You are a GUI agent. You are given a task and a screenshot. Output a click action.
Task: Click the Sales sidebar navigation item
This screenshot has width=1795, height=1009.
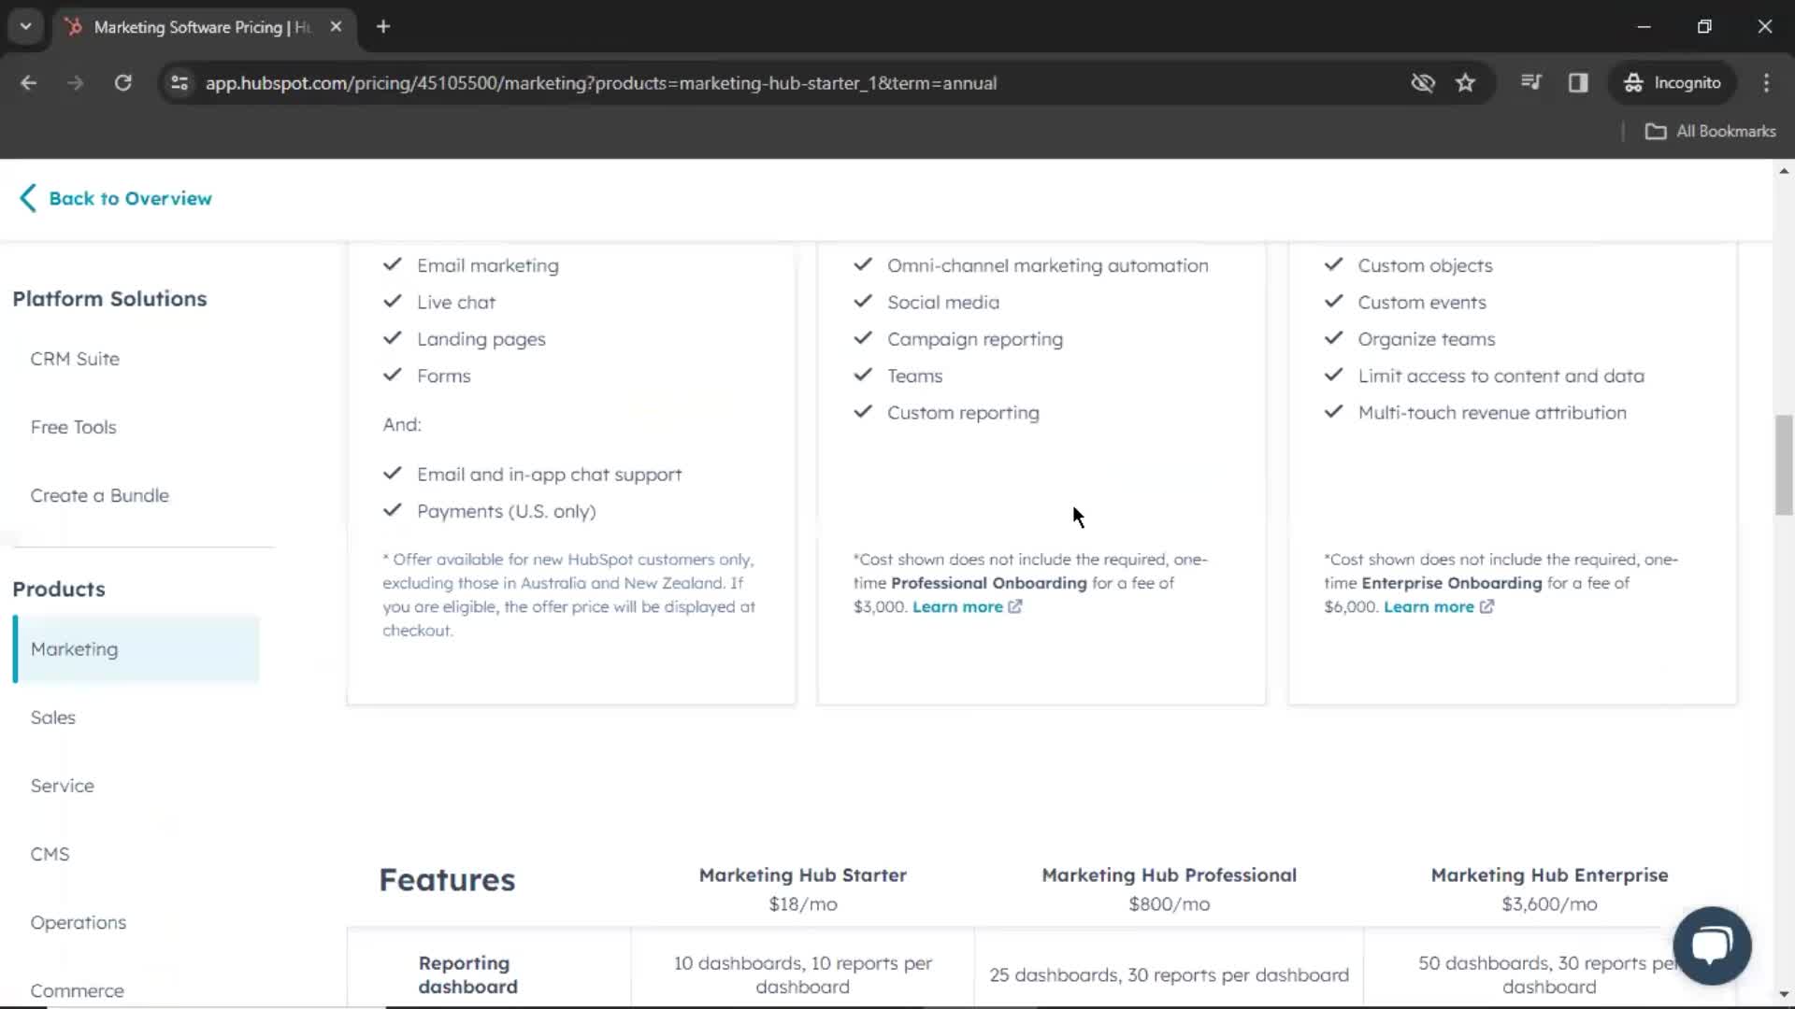click(x=51, y=717)
